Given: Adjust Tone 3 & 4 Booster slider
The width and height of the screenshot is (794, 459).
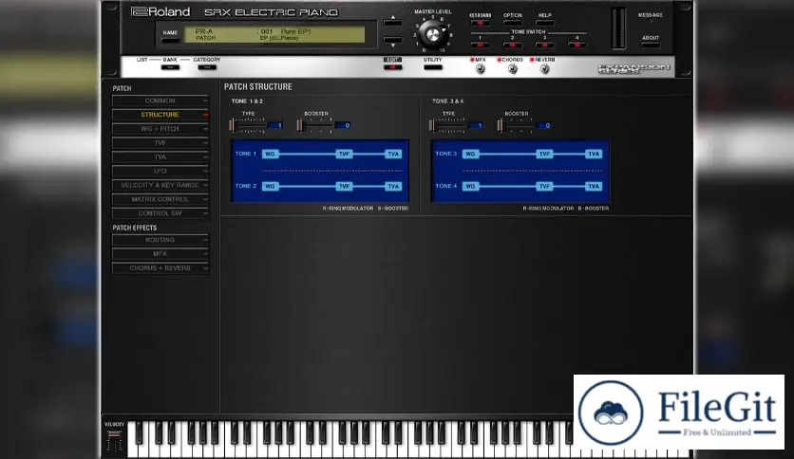Looking at the screenshot, I should 501,125.
